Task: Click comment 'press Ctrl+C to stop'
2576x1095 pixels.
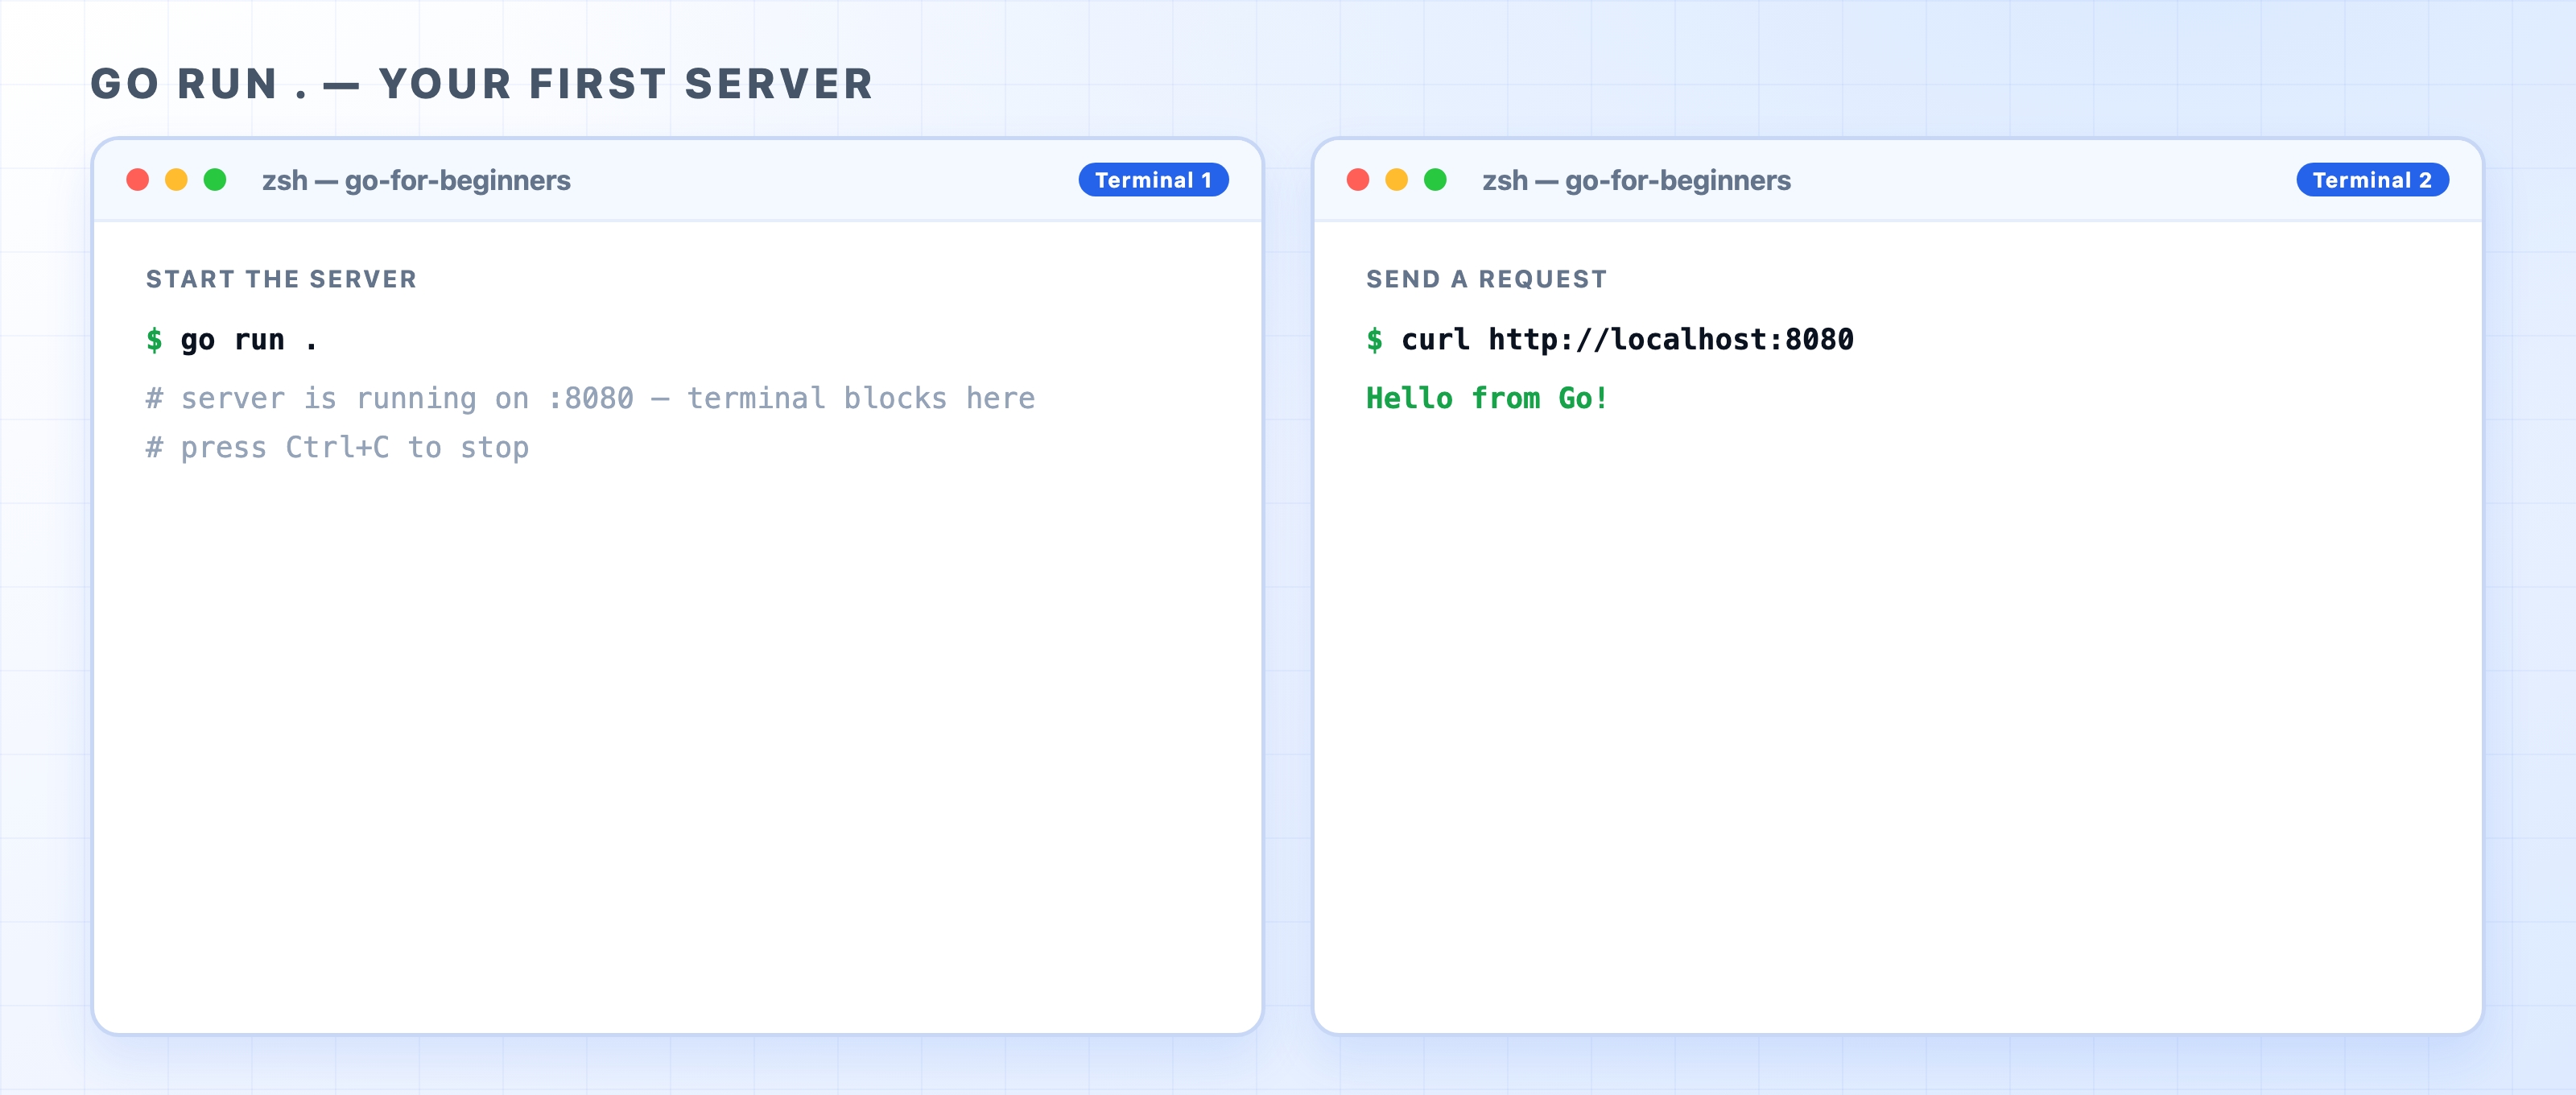Action: click(x=337, y=447)
